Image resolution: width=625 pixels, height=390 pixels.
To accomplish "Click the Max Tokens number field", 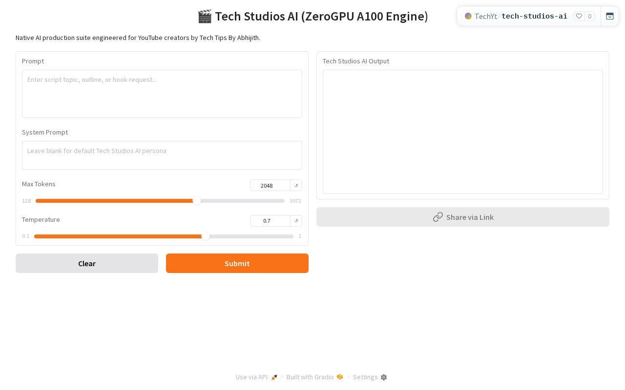I will (270, 185).
